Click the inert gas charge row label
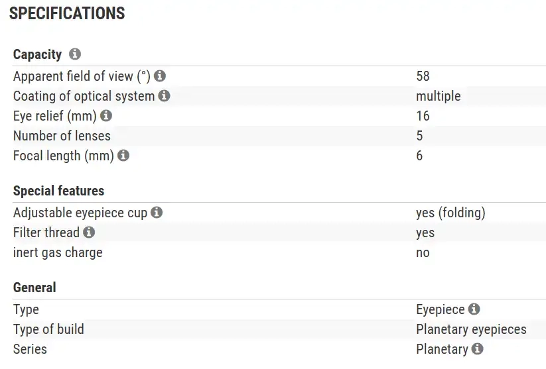Screen dimensions: 546x369 point(58,252)
